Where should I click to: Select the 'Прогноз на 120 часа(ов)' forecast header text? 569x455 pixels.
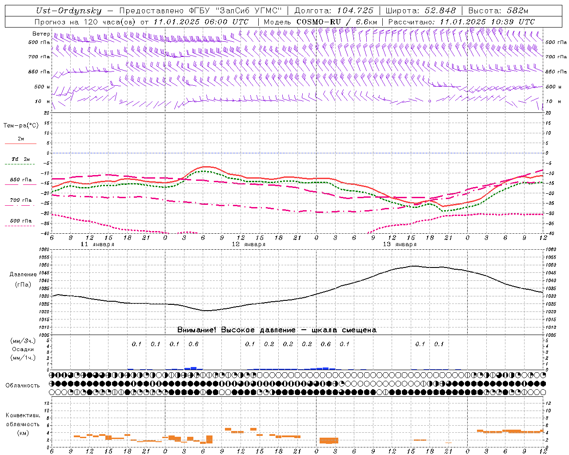(x=86, y=22)
